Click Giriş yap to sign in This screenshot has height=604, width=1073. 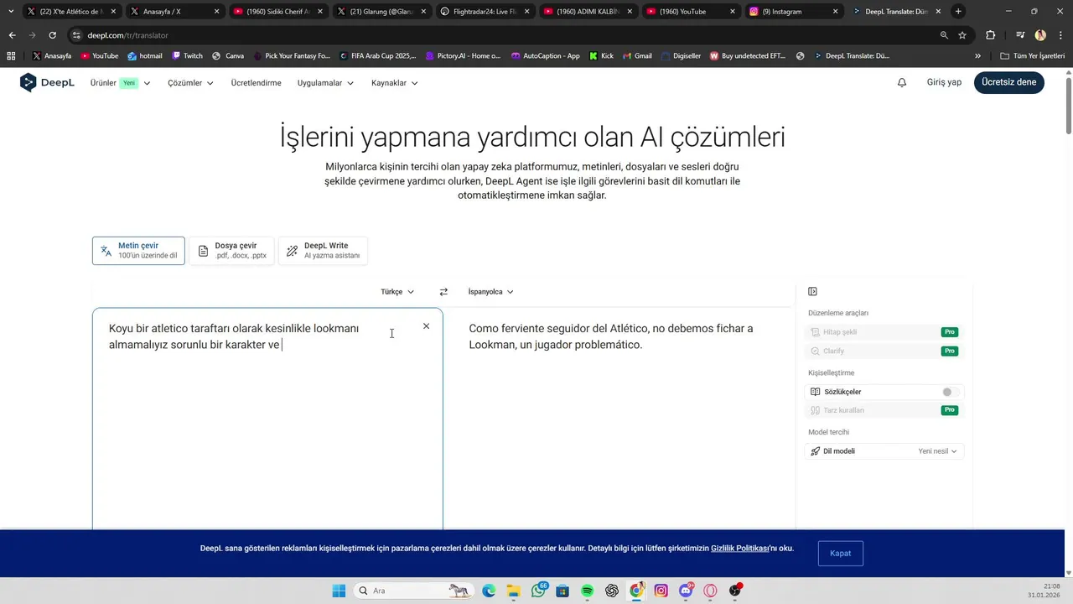pos(944,82)
